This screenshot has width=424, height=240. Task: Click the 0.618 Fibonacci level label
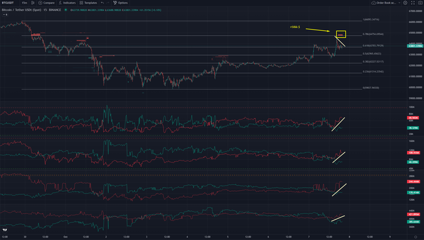(373, 45)
